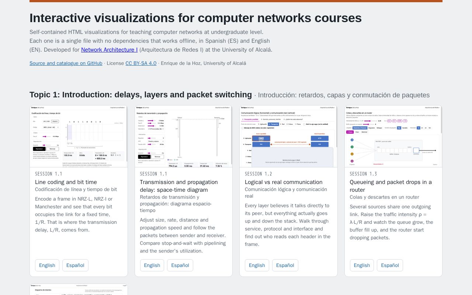Click 'Queueing and packet drops in a router' title

point(391,186)
